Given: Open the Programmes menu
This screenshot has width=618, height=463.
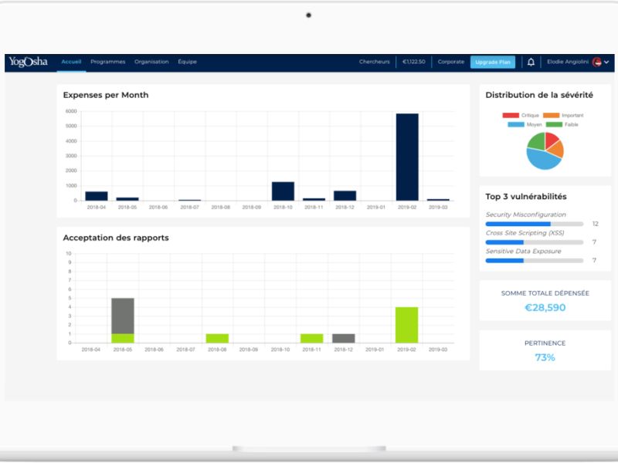Looking at the screenshot, I should (x=107, y=62).
